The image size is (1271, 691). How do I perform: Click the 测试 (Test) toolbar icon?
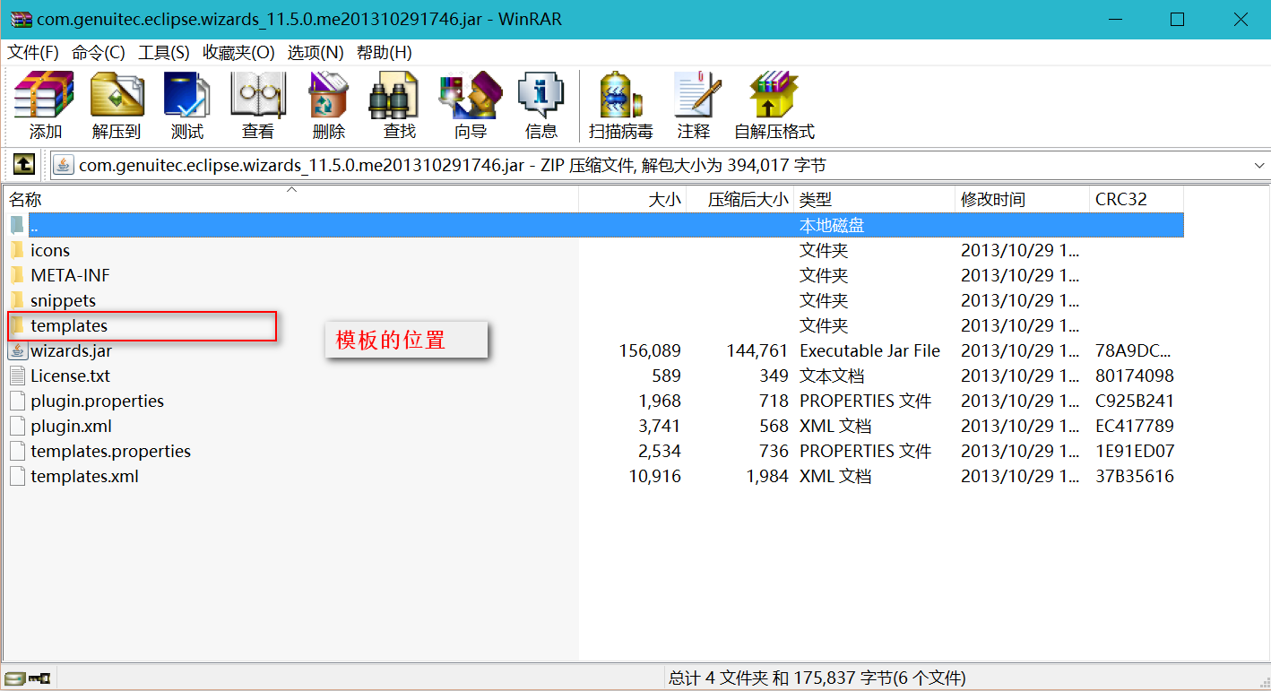186,95
